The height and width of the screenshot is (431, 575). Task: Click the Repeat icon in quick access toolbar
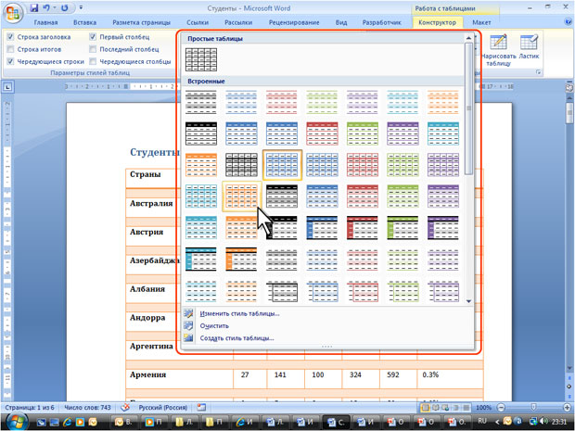coord(65,7)
